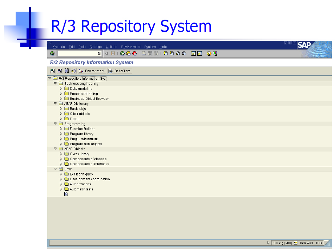Expand the Program library folder
335x249 pixels.
(x=61, y=134)
